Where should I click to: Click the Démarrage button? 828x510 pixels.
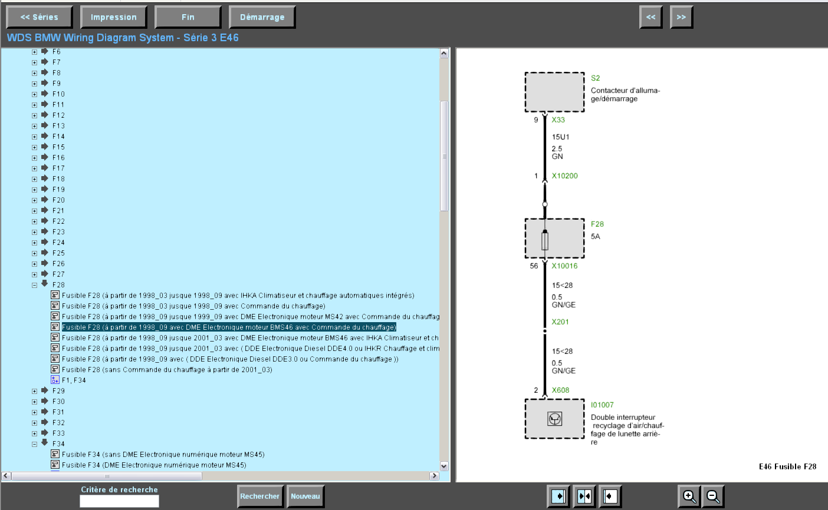pos(262,17)
